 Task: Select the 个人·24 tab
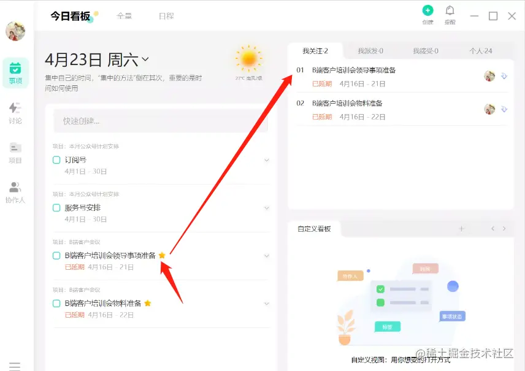point(480,51)
